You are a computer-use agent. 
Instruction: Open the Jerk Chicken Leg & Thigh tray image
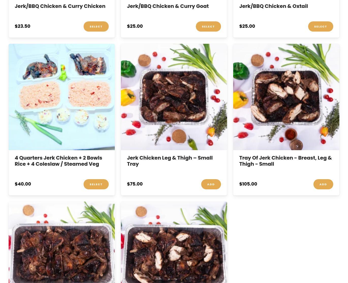pyautogui.click(x=174, y=97)
